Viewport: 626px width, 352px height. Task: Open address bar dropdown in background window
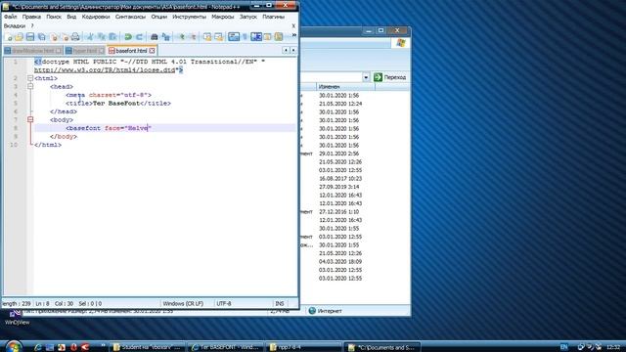[366, 77]
